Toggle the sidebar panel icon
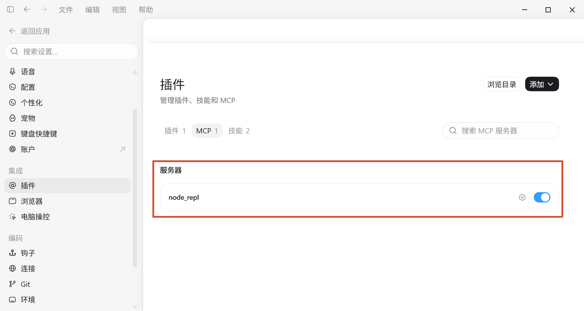 coord(10,9)
